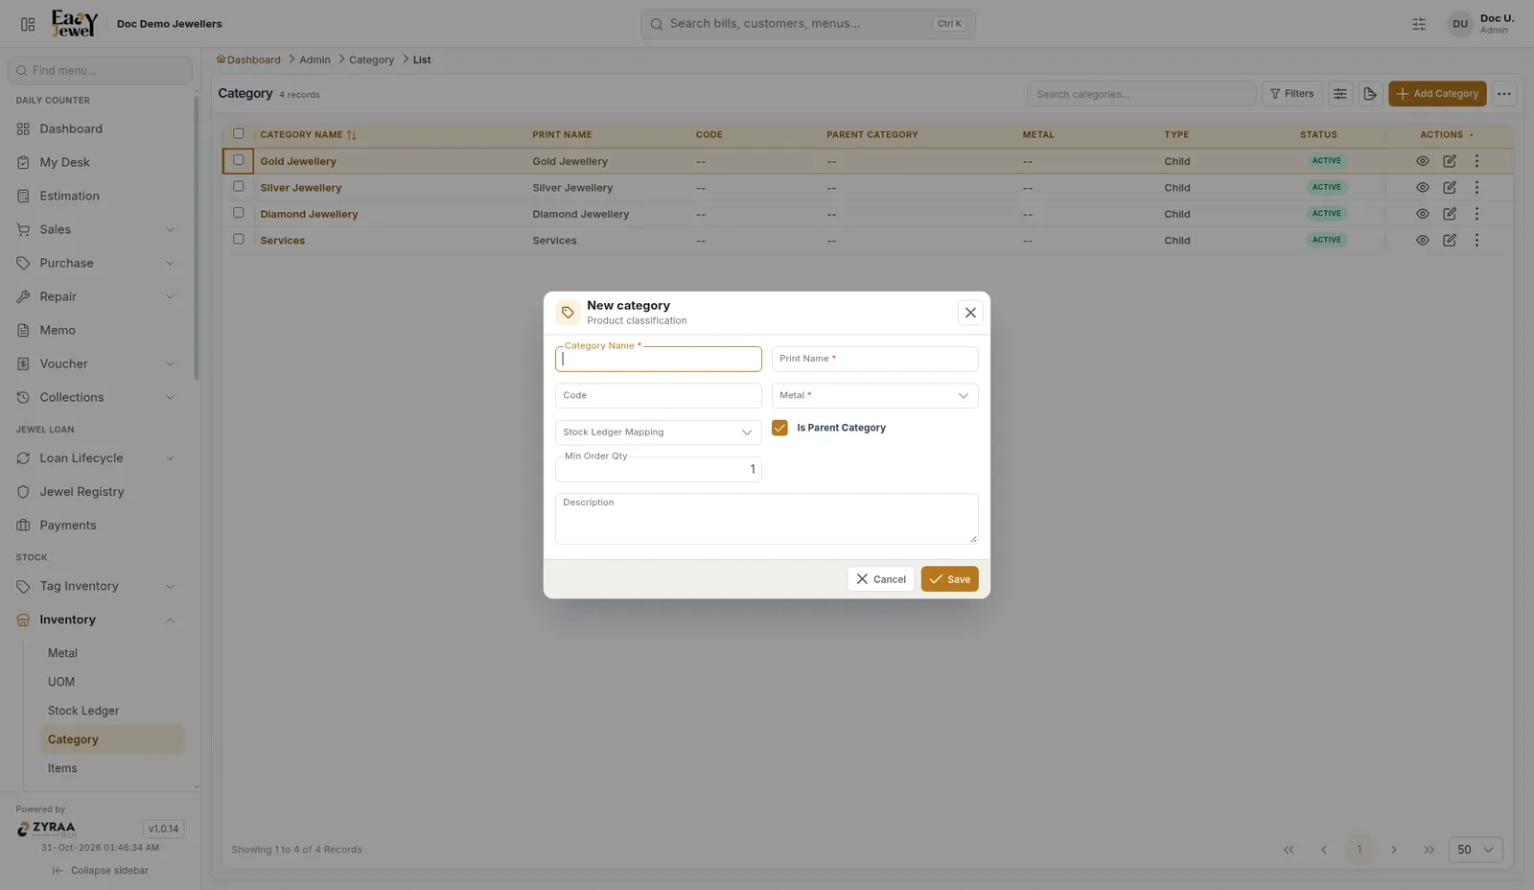
Task: View the Gold Jewellery row eye icon
Action: point(1423,161)
